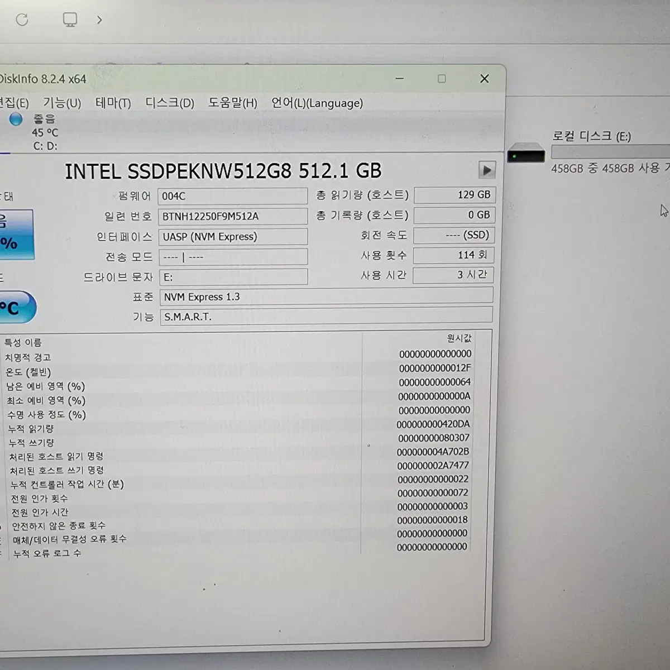
Task: Open the 테마(T) menu
Action: point(113,103)
